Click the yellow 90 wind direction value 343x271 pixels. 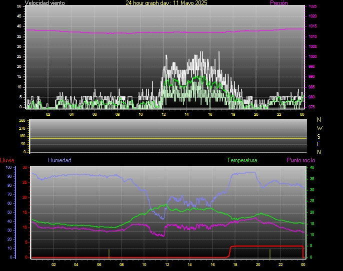23,144
